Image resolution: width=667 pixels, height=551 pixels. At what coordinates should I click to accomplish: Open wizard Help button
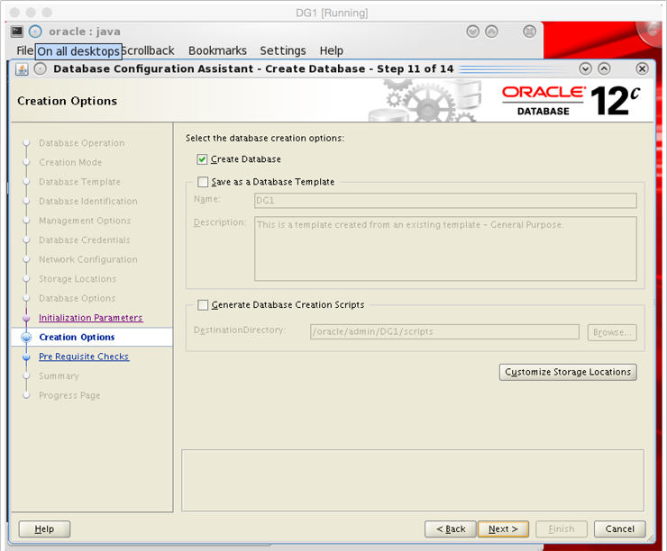point(44,528)
